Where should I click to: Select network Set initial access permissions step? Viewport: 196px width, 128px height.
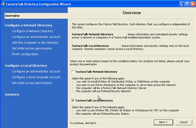[x=32, y=48]
